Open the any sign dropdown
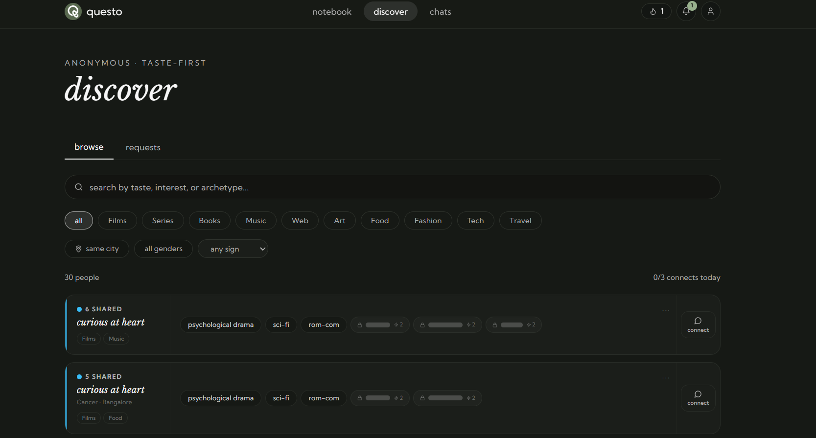The height and width of the screenshot is (438, 816). tap(233, 249)
